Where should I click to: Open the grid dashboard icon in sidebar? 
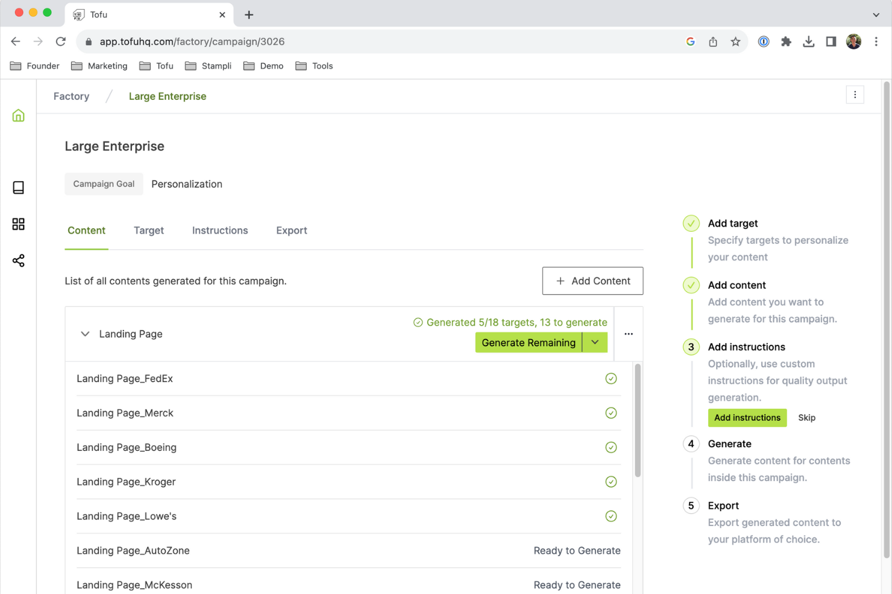coord(18,224)
